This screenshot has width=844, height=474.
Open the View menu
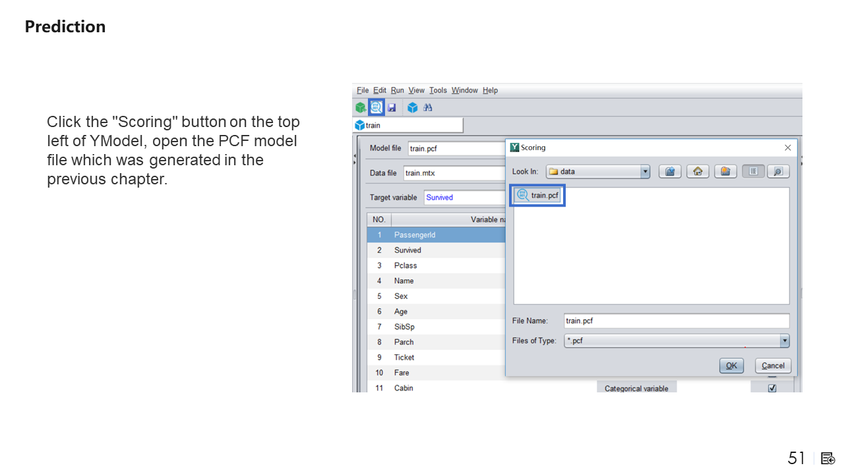click(416, 90)
